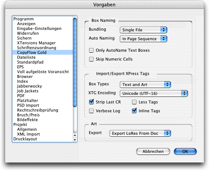Choose PSD Import in the list
The width and height of the screenshot is (209, 171).
(28, 105)
